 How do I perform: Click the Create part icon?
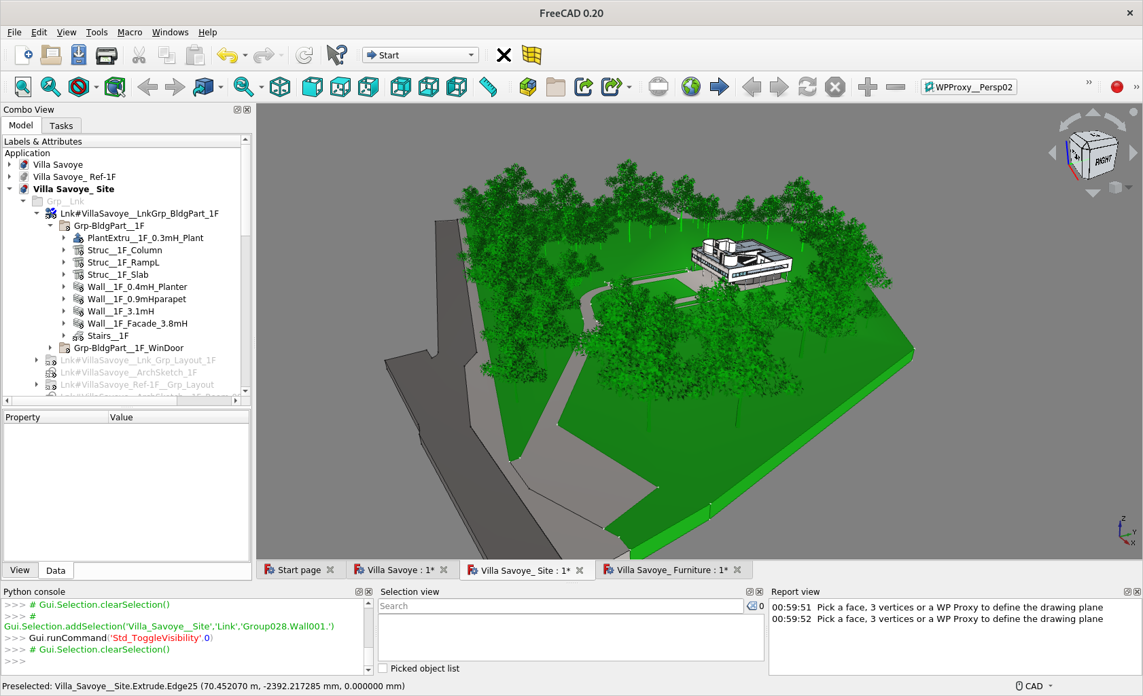click(528, 87)
